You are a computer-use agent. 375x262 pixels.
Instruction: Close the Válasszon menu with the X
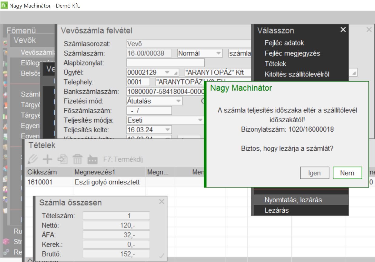(343, 30)
